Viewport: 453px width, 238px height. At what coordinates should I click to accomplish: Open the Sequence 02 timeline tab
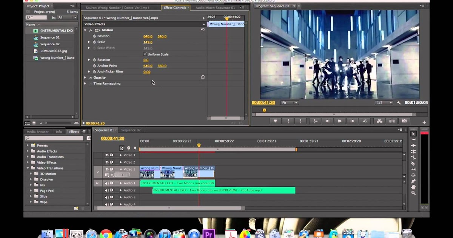coord(131,130)
